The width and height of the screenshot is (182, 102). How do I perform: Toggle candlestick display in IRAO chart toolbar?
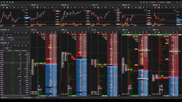click(143, 8)
